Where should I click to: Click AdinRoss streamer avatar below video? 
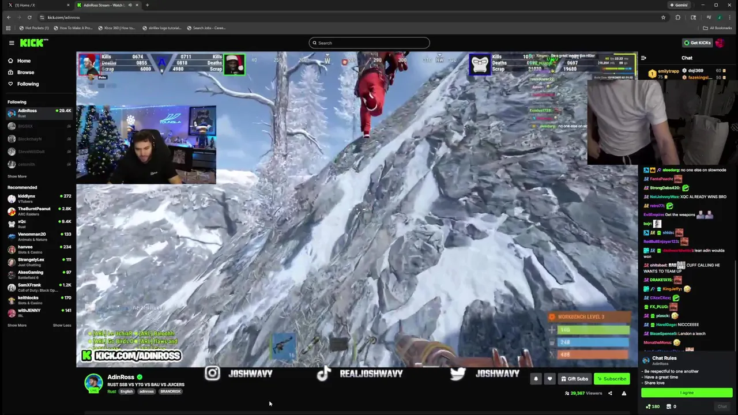tap(93, 383)
